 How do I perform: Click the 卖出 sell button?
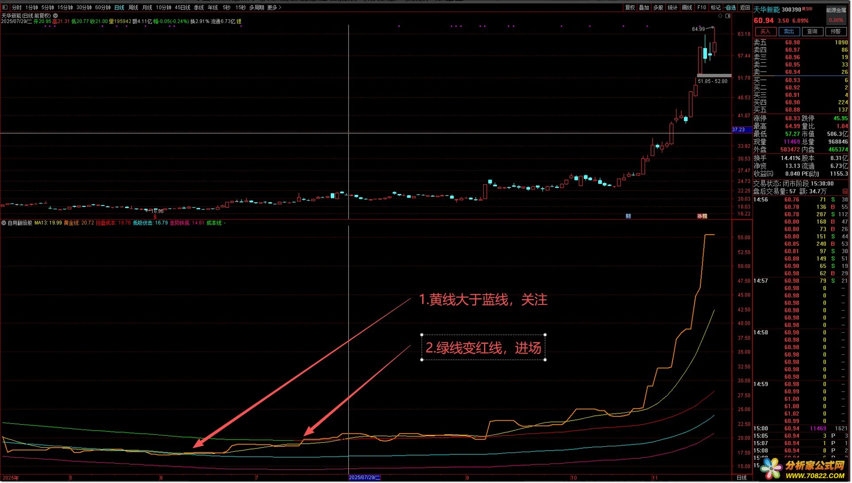coord(789,31)
